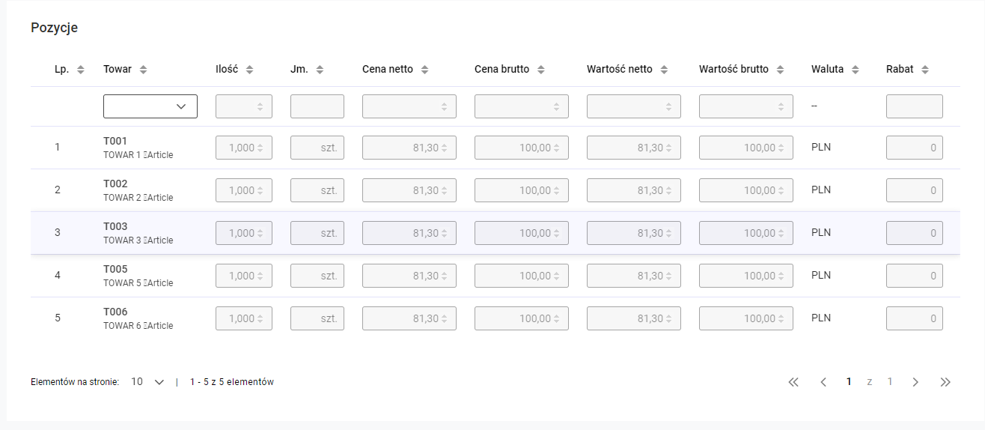Viewport: 985px width, 430px height.
Task: Go to the first page double-arrow
Action: tap(793, 382)
